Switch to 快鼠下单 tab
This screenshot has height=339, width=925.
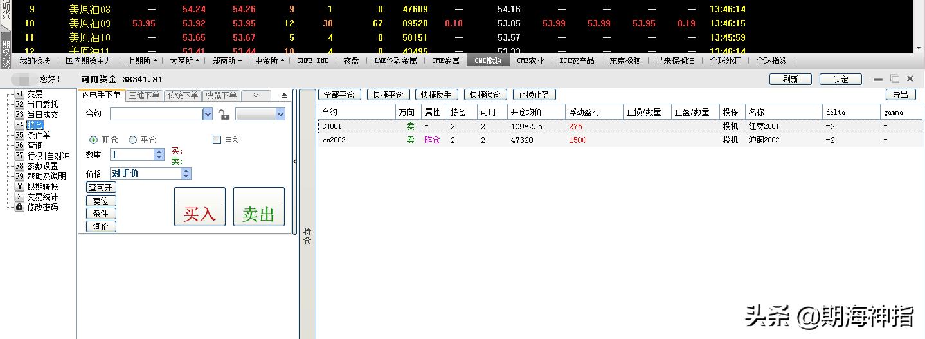coord(221,95)
